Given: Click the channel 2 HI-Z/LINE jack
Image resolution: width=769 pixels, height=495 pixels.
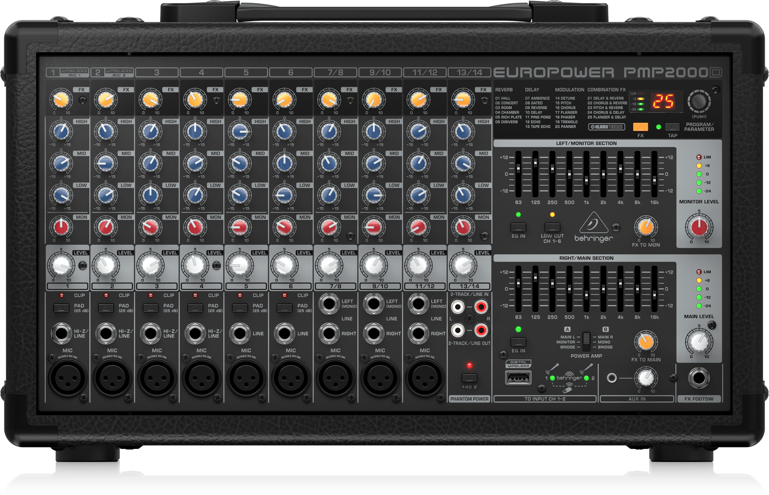Looking at the screenshot, I should [106, 333].
